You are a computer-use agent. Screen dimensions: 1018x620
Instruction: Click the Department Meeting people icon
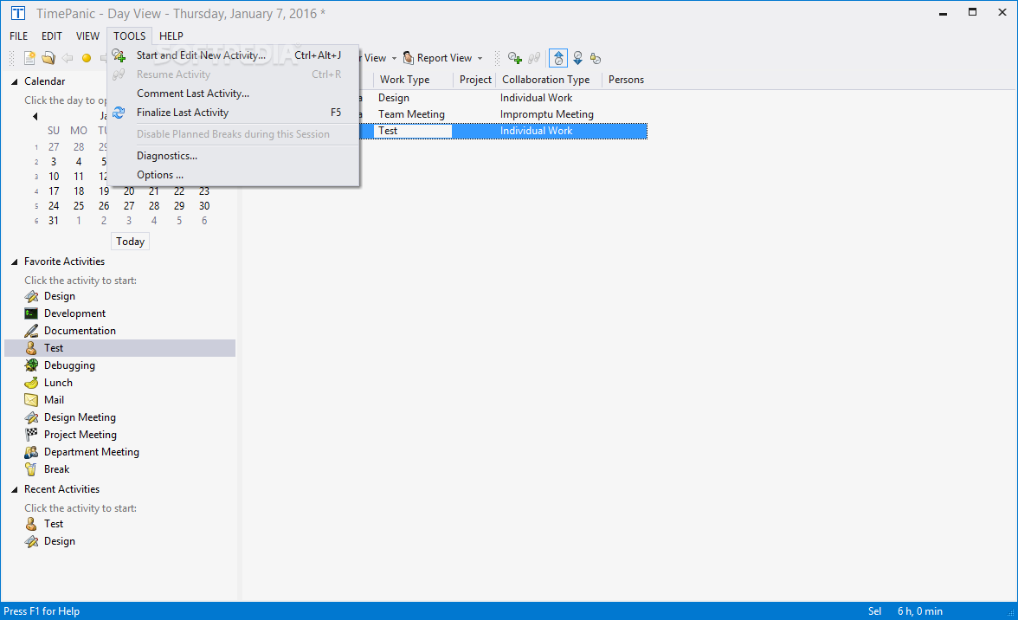31,452
